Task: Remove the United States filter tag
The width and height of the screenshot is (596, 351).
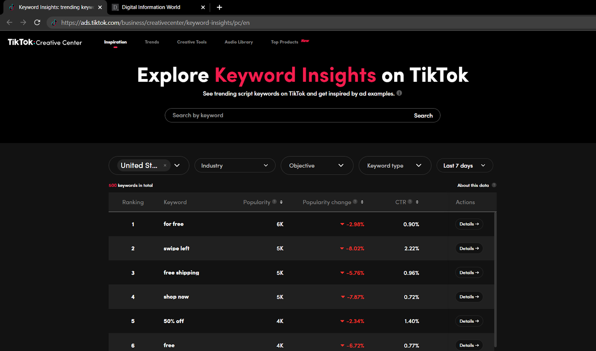Action: [165, 165]
